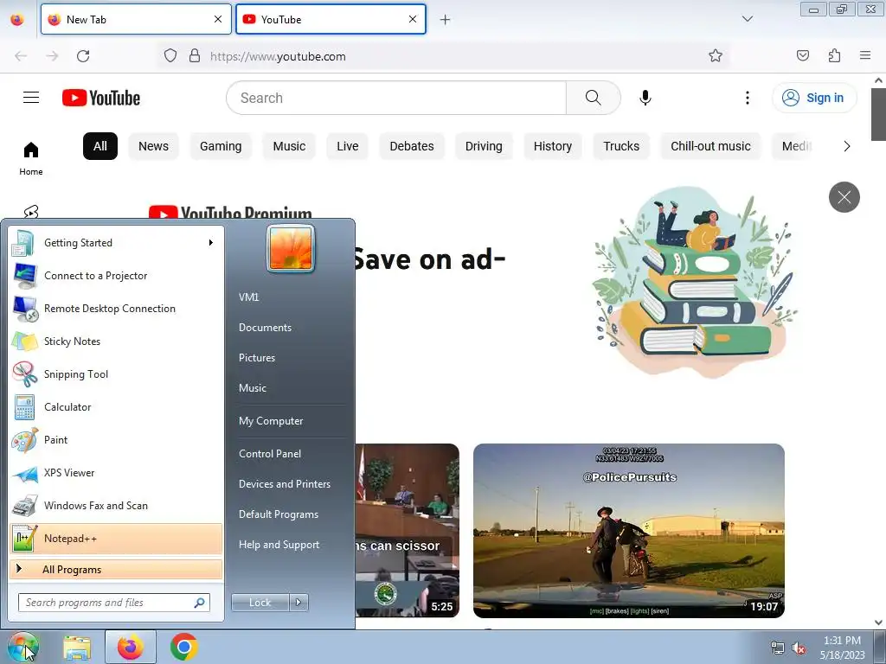Screen dimensions: 886x664
Task: Activate voice search microphone
Action: (645, 98)
